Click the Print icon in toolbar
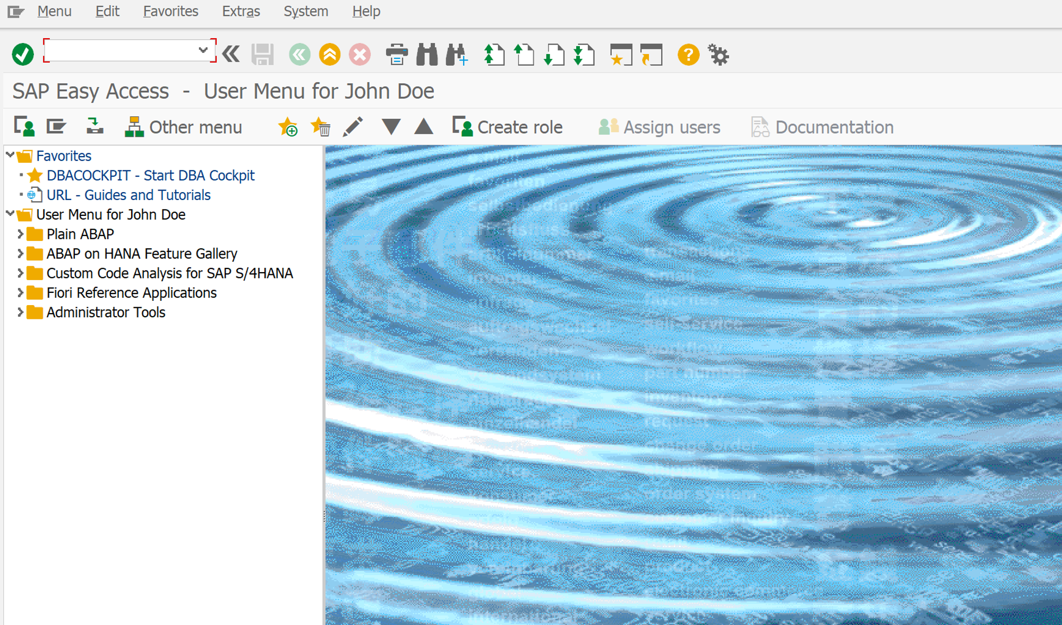This screenshot has width=1062, height=625. tap(396, 55)
